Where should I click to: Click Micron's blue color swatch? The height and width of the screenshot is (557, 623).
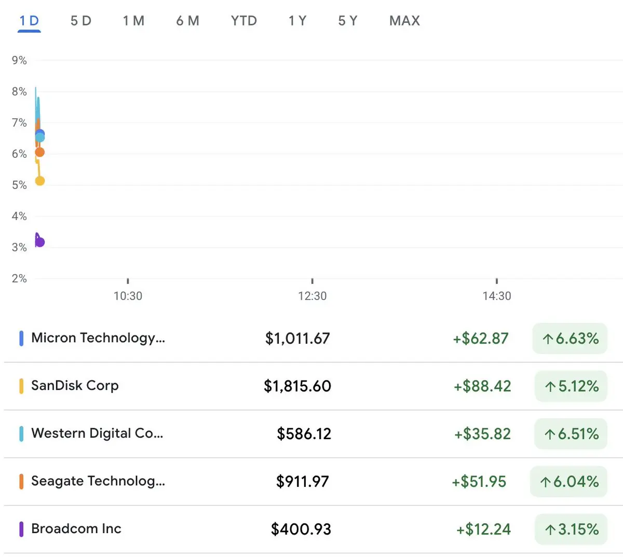pos(21,338)
